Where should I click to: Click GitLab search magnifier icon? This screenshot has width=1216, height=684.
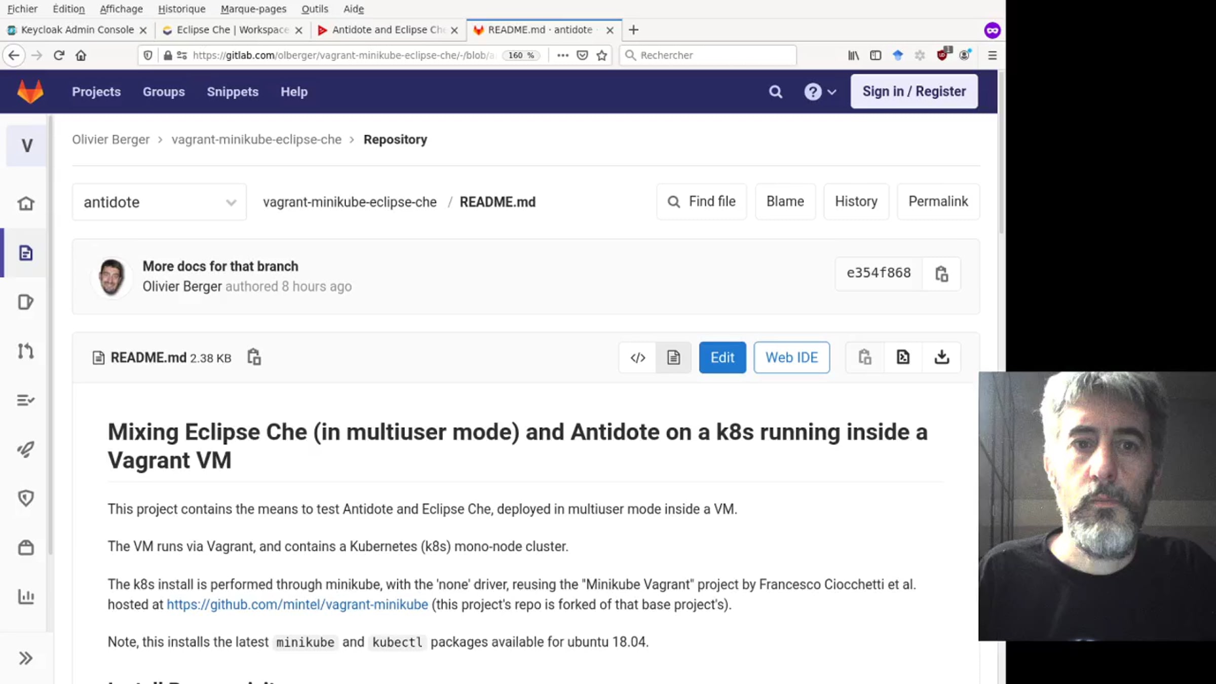[775, 92]
